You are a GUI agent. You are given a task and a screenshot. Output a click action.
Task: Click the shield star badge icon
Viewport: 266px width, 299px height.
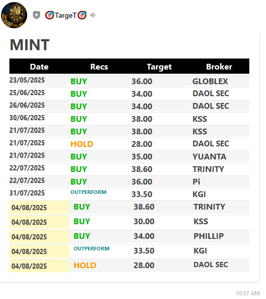pos(37,15)
